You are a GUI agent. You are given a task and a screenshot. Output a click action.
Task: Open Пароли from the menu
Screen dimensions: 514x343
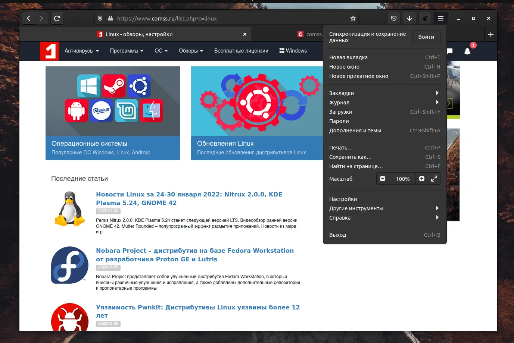tap(384, 121)
